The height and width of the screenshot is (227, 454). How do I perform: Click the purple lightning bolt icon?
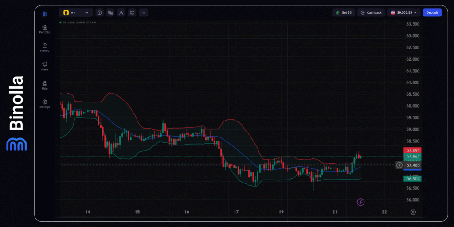pos(361,202)
